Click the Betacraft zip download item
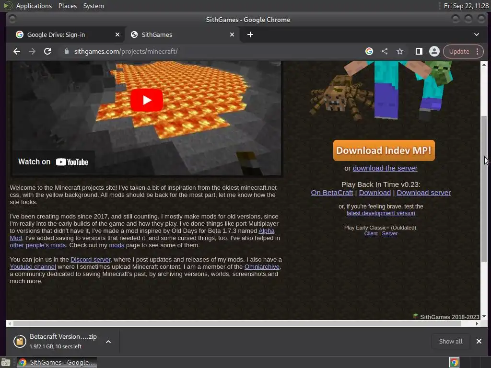The image size is (491, 368). [x=55, y=341]
